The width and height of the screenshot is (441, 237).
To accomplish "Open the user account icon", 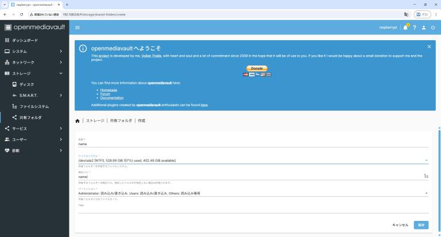I will [424, 28].
